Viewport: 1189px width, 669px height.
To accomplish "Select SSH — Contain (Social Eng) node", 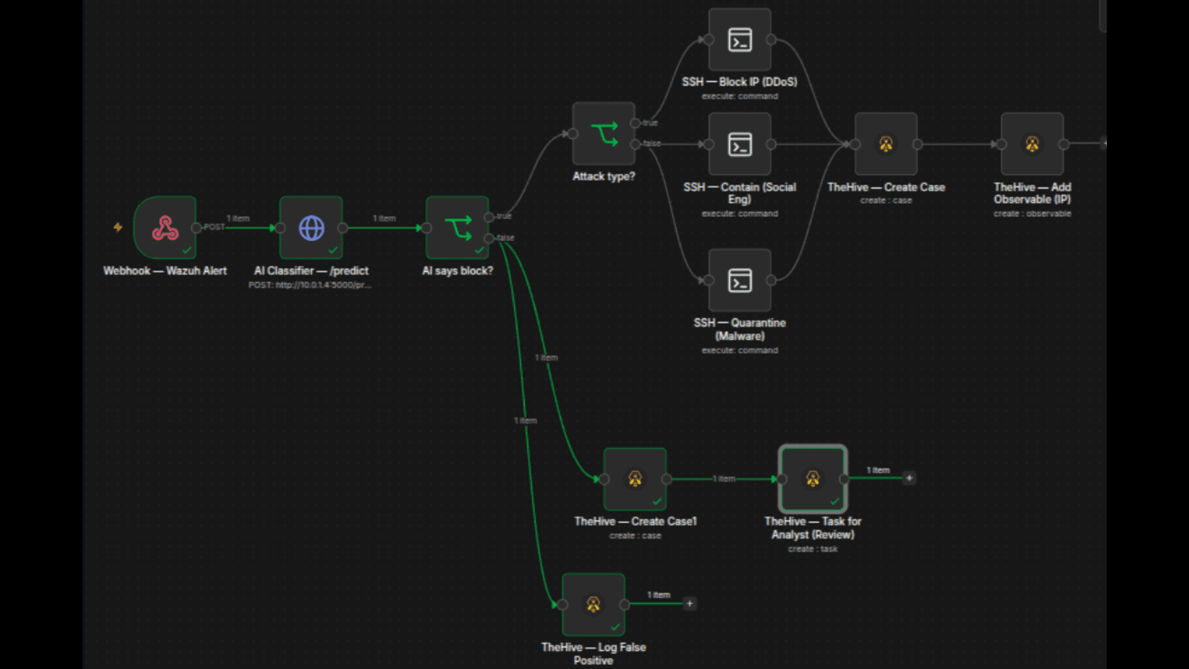I will pyautogui.click(x=740, y=144).
